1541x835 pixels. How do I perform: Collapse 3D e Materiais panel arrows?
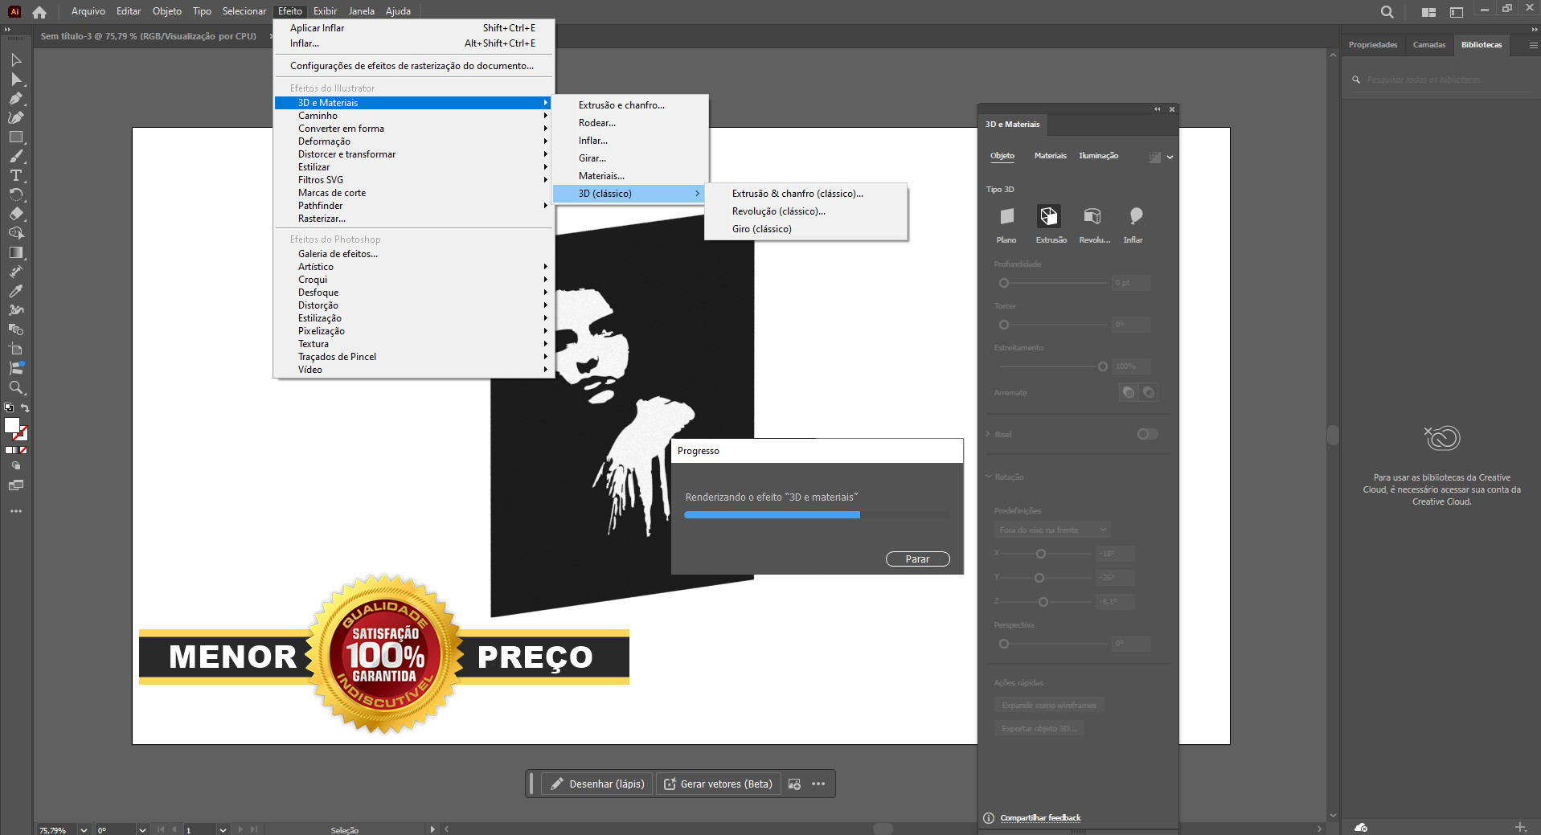click(1158, 109)
